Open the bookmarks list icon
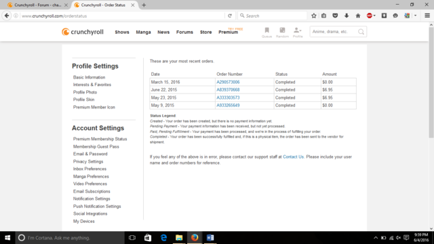This screenshot has width=434, height=244. click(x=324, y=16)
